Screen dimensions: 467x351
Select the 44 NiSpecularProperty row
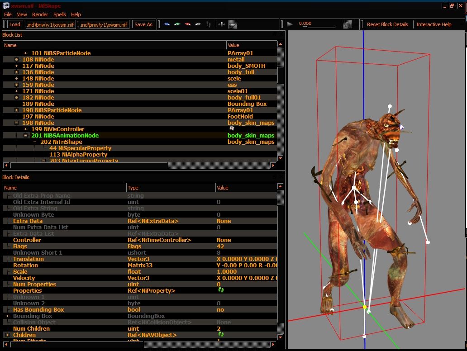(x=140, y=148)
